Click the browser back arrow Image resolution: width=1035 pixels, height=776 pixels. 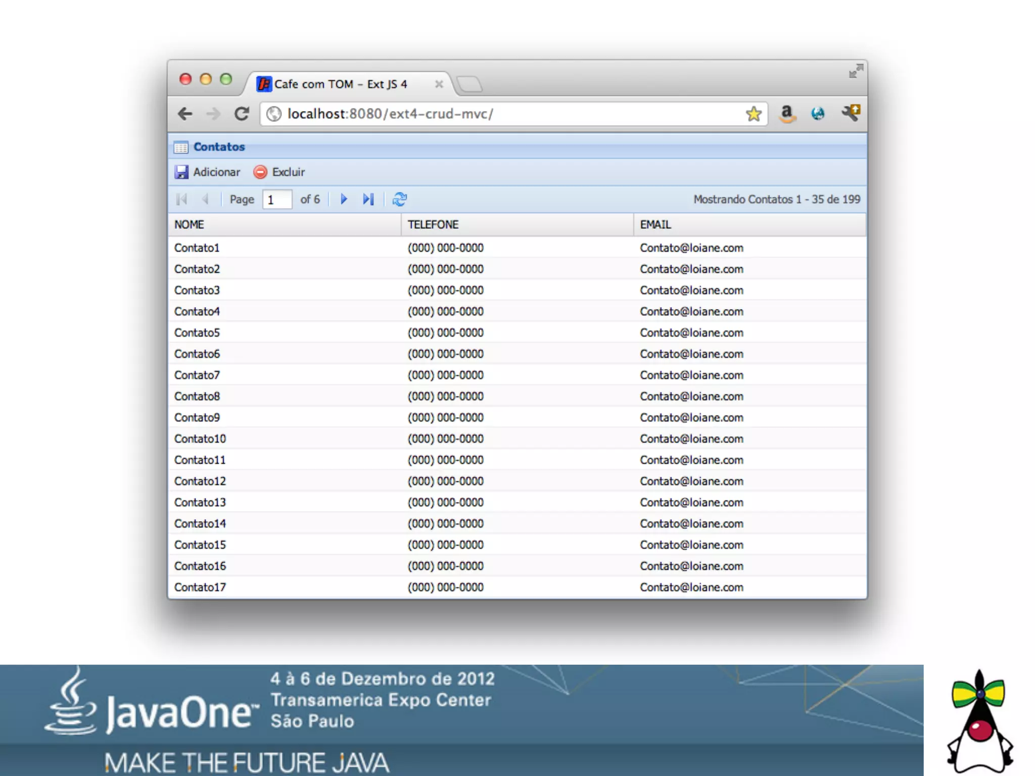(x=185, y=114)
